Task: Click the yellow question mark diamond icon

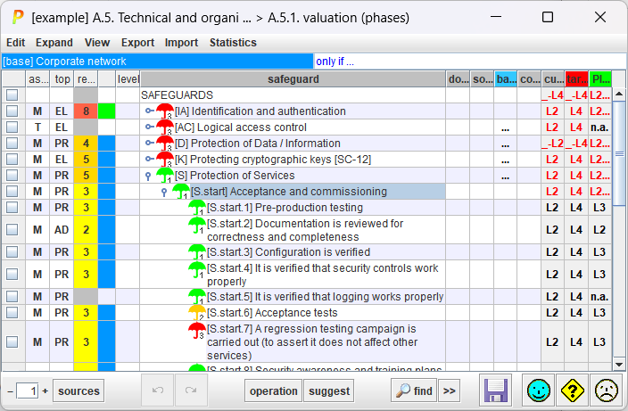Action: [x=573, y=390]
